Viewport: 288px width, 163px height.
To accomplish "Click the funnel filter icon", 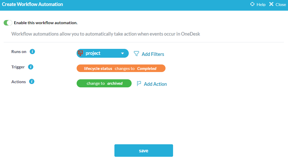I will (136, 54).
